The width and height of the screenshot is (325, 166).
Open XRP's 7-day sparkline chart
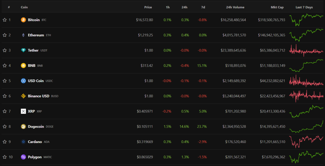306,111
